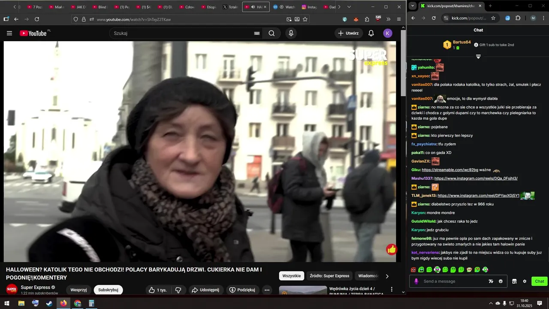This screenshot has width=549, height=309.
Task: Expand Firefox list all tabs chevron
Action: (349, 7)
